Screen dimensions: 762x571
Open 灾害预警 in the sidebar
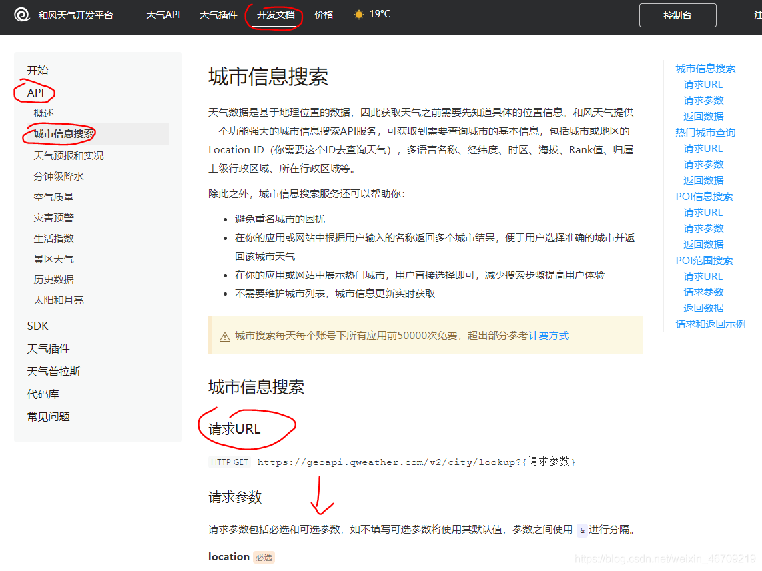pos(53,217)
